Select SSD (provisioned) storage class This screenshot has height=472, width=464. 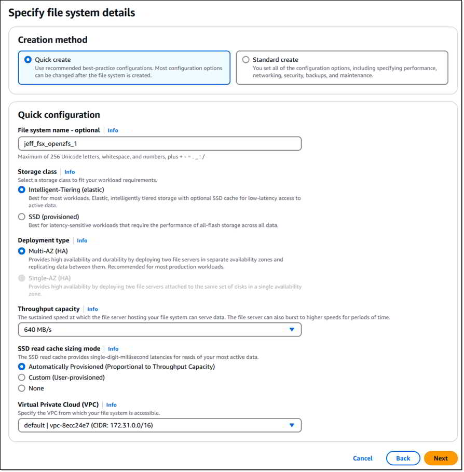[22, 217]
